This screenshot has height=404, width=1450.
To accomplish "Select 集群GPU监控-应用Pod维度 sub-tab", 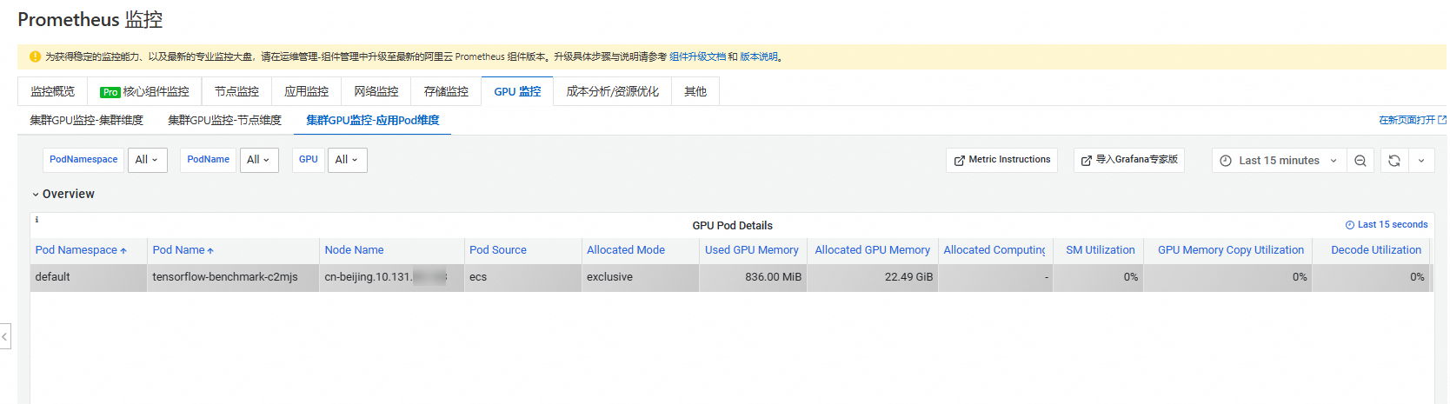I will (372, 120).
